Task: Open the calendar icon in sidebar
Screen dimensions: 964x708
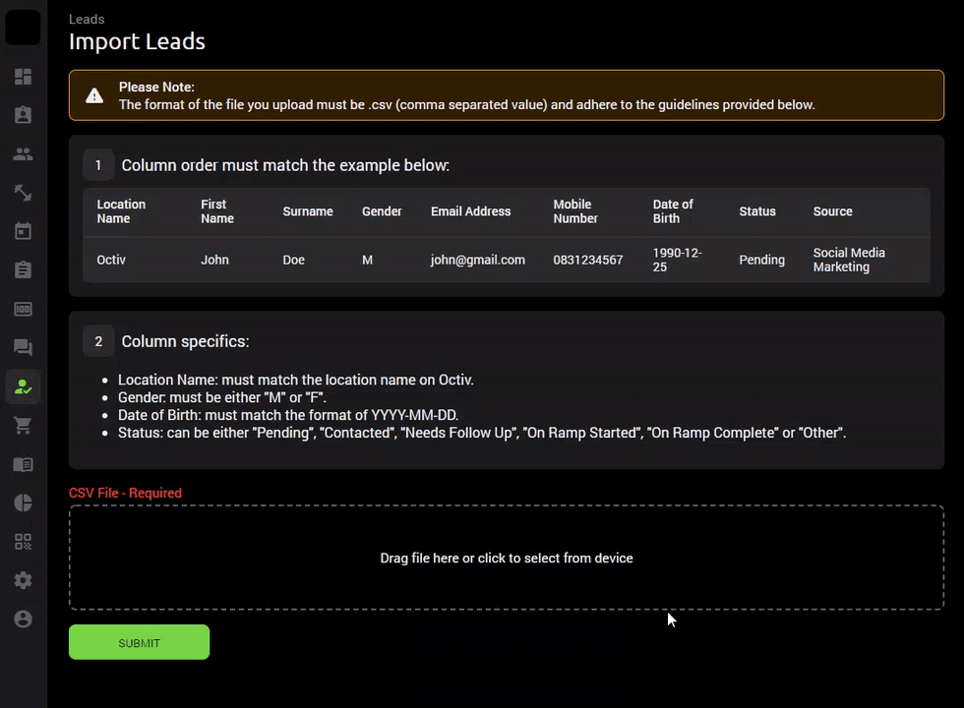Action: (23, 231)
